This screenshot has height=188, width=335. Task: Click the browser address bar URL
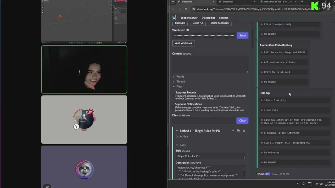click(x=254, y=9)
